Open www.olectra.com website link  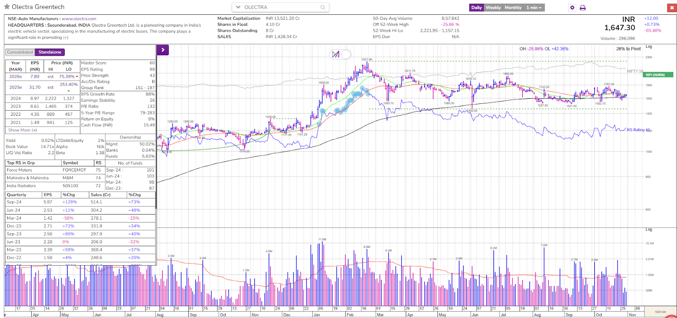click(79, 19)
